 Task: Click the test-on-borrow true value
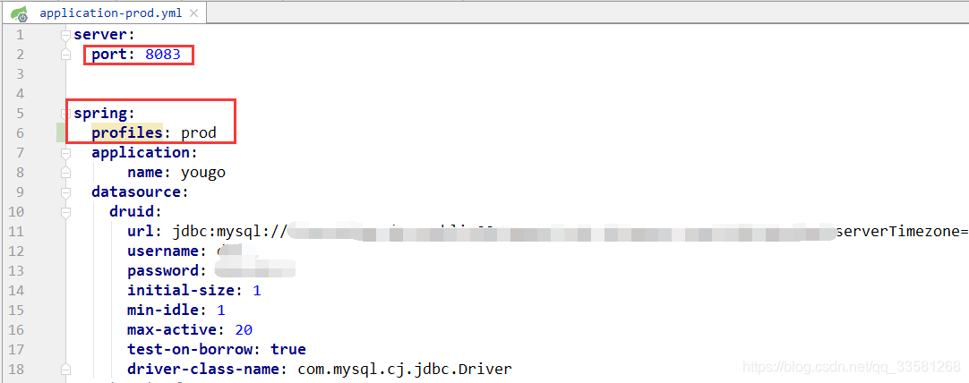click(288, 350)
